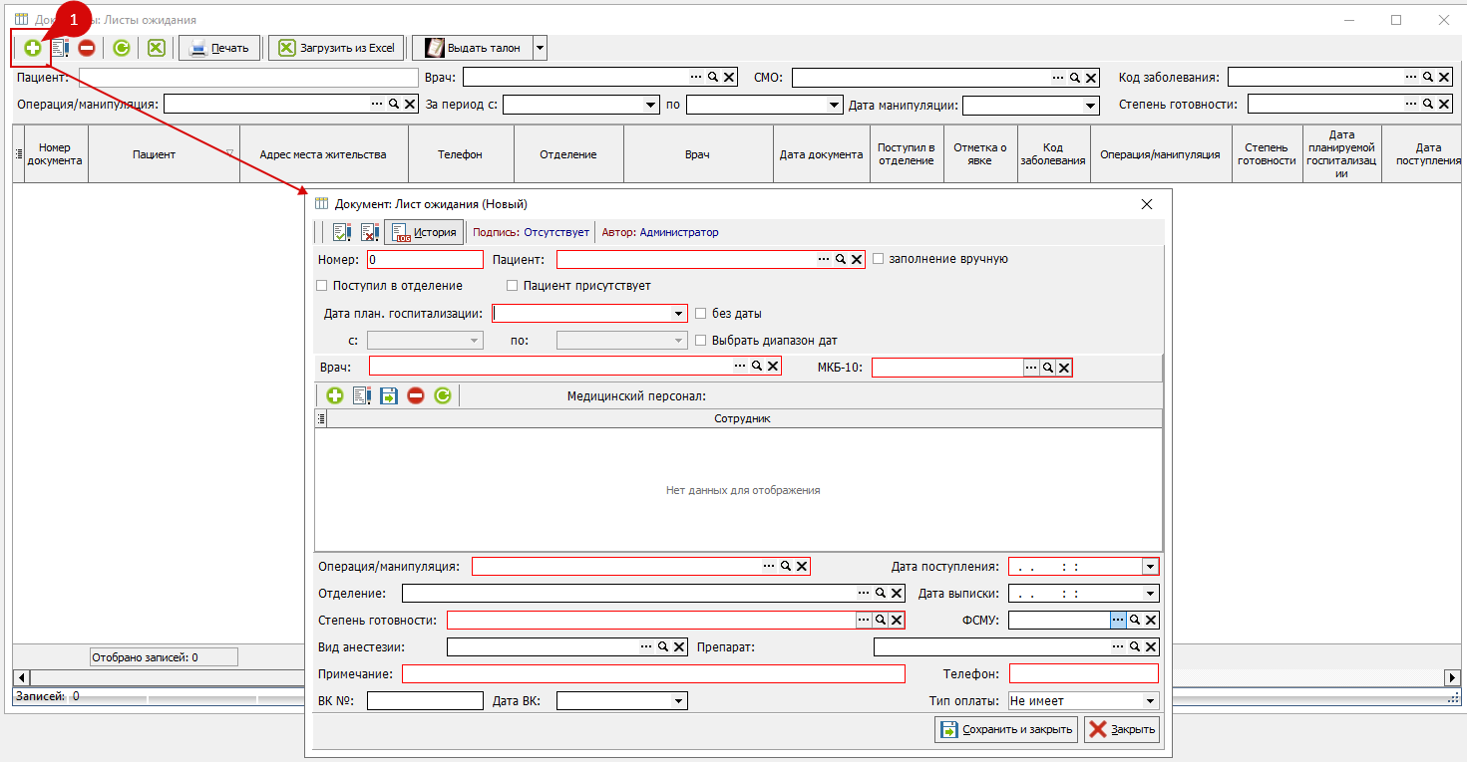This screenshot has width=1467, height=762.
Task: Check the Поступил в отделение box
Action: click(322, 286)
